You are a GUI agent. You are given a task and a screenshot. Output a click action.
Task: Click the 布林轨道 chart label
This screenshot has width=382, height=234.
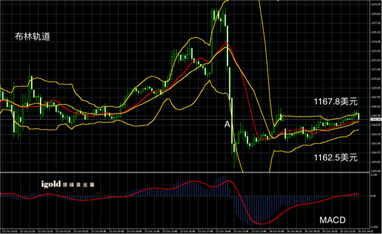point(32,36)
